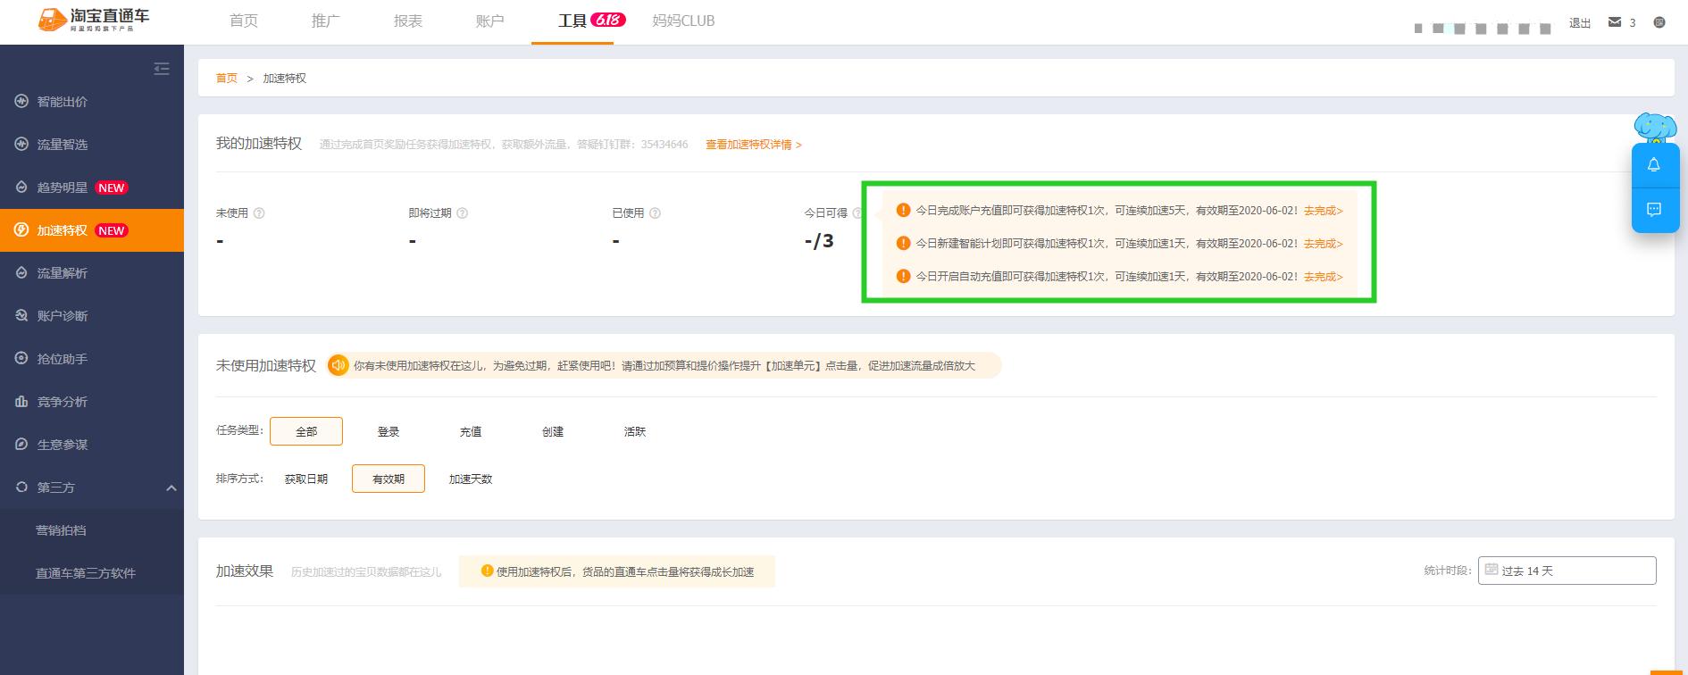The height and width of the screenshot is (675, 1688).
Task: Click the NEW badge beside 趋势明星
Action: (112, 187)
